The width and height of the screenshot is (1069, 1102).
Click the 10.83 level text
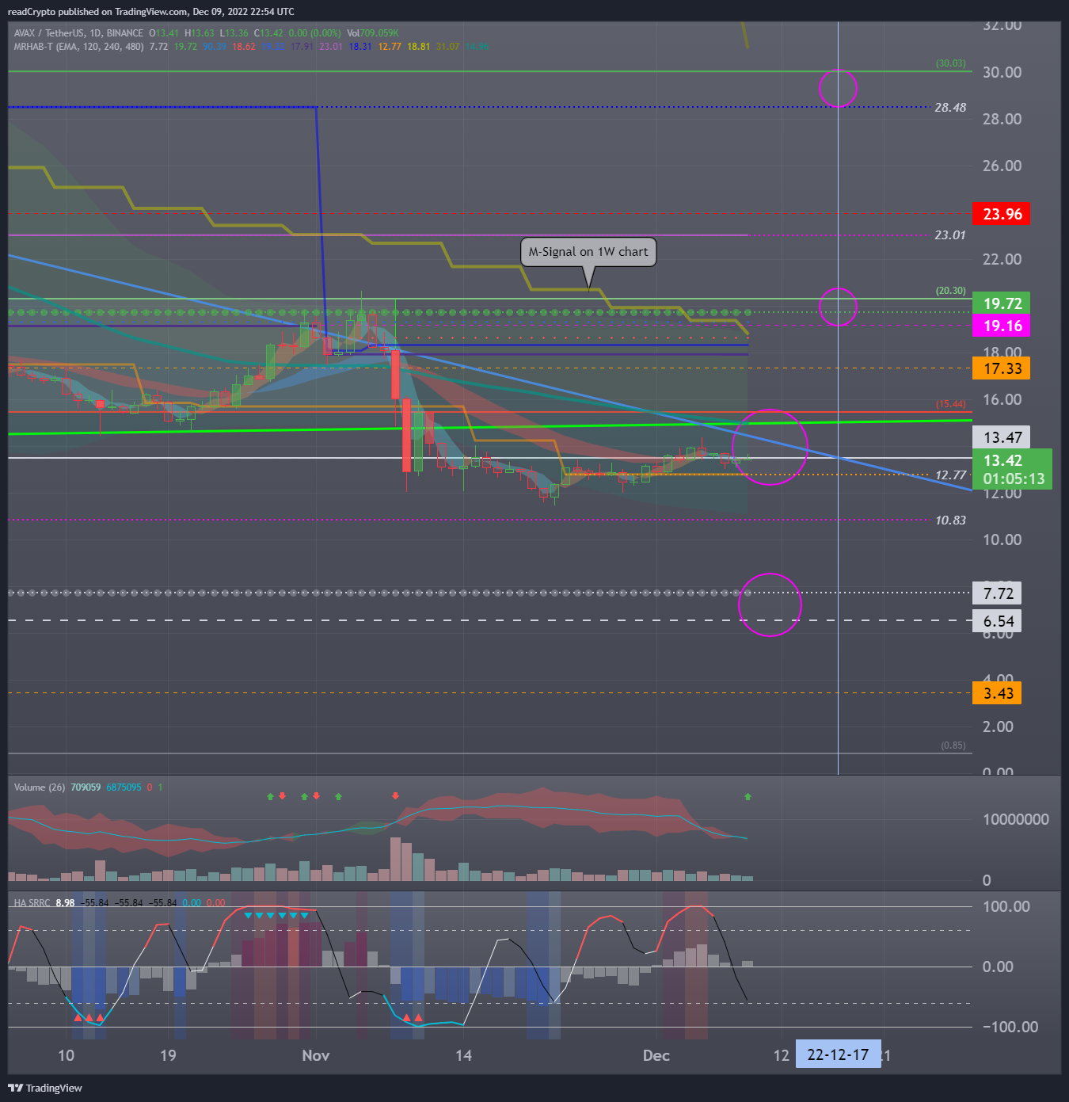pyautogui.click(x=950, y=520)
